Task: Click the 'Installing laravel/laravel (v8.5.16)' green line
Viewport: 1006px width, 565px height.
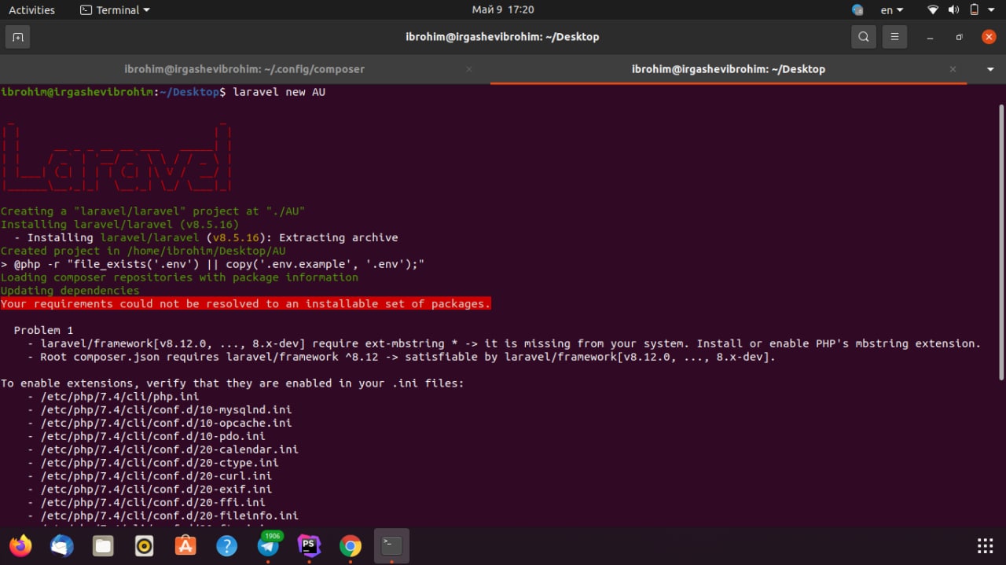Action: pyautogui.click(x=119, y=224)
